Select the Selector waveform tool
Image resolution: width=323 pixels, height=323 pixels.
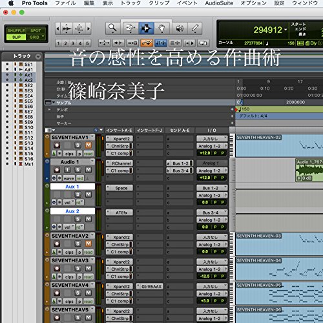(146, 28)
